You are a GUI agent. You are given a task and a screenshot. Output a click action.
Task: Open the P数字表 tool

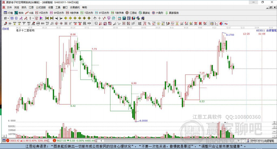pos(72,13)
